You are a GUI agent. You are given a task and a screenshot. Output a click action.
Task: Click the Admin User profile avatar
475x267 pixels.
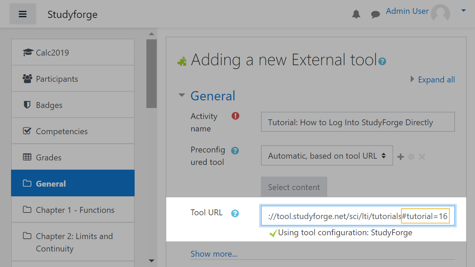[x=440, y=13]
